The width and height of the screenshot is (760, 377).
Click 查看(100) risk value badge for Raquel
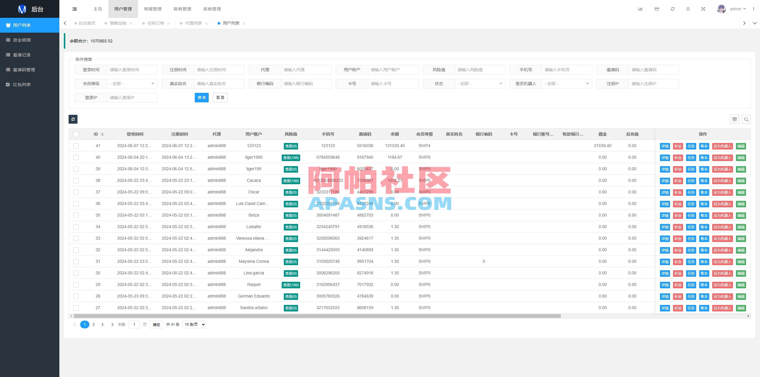coord(291,285)
